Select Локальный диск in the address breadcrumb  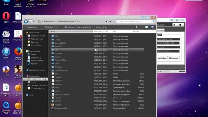click(x=68, y=21)
